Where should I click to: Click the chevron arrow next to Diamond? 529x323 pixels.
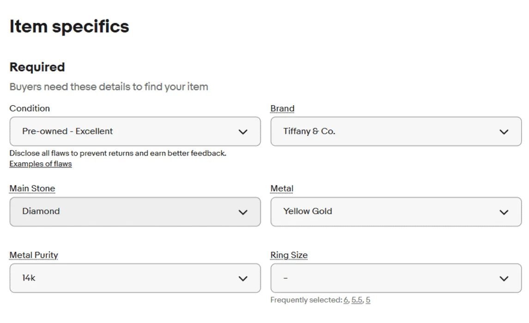click(243, 212)
